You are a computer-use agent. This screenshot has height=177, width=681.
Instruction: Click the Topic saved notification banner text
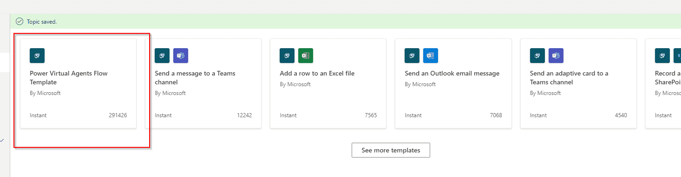[42, 21]
